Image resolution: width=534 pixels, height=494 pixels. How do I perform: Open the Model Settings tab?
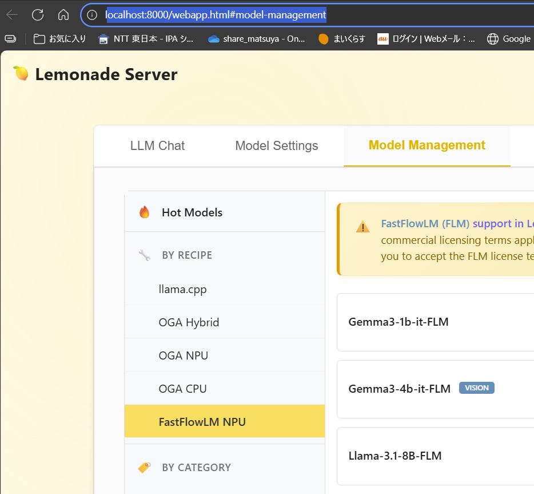coord(276,146)
